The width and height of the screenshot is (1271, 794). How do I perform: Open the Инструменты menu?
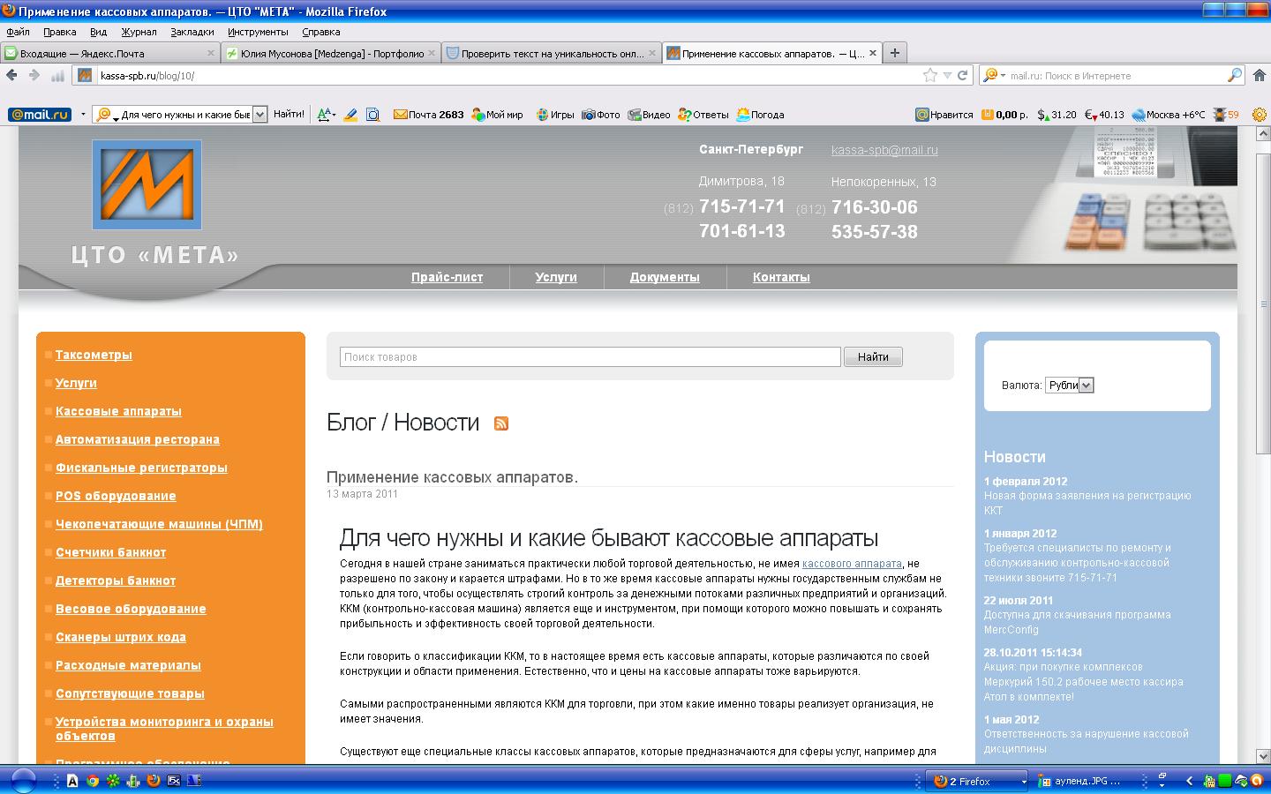(x=258, y=32)
